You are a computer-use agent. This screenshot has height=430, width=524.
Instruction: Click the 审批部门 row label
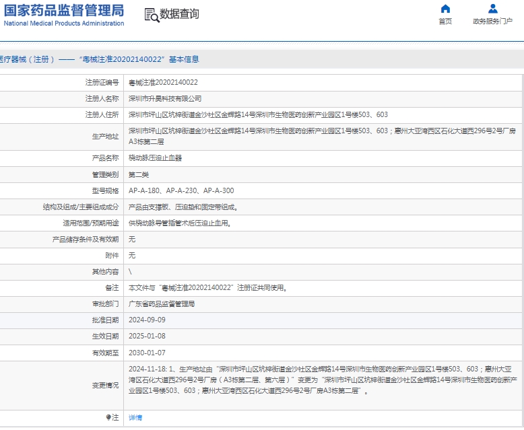[105, 304]
